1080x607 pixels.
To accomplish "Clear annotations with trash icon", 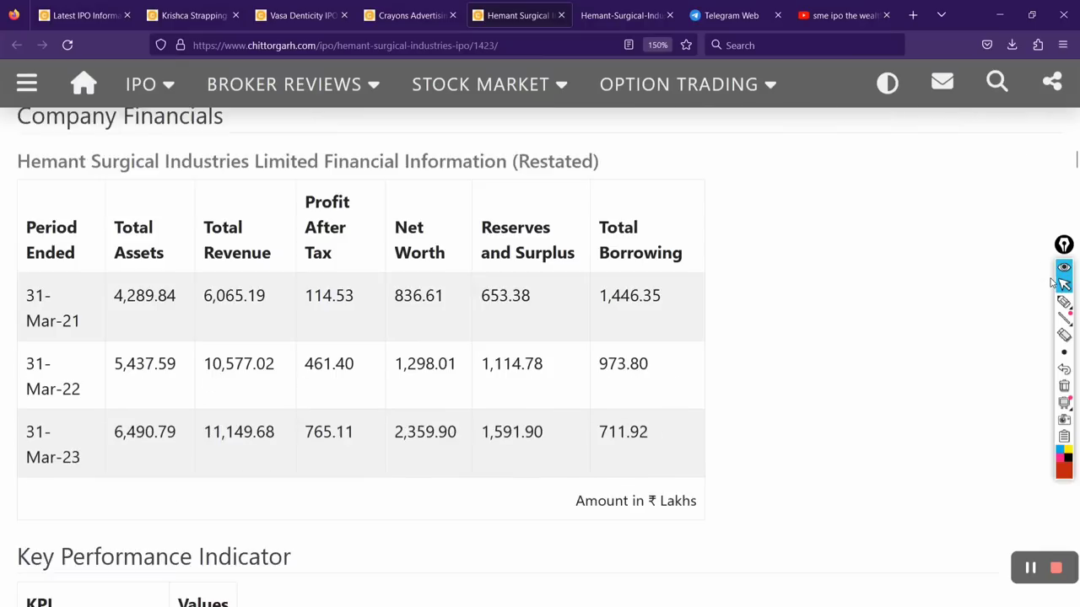I will pos(1064,386).
